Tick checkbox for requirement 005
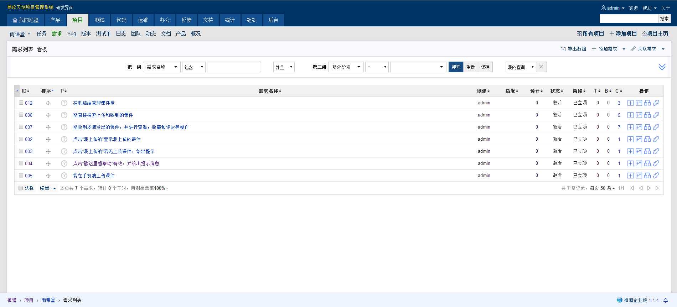The width and height of the screenshot is (677, 307). (21, 175)
